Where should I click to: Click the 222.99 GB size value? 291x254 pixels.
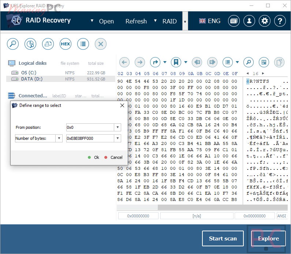pyautogui.click(x=96, y=73)
